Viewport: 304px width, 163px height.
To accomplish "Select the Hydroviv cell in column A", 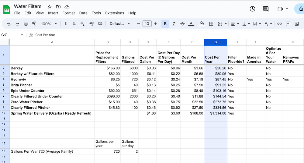I will click(52, 79).
